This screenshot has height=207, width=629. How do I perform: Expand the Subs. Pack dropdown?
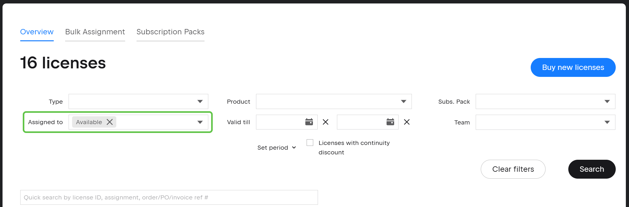(x=607, y=101)
